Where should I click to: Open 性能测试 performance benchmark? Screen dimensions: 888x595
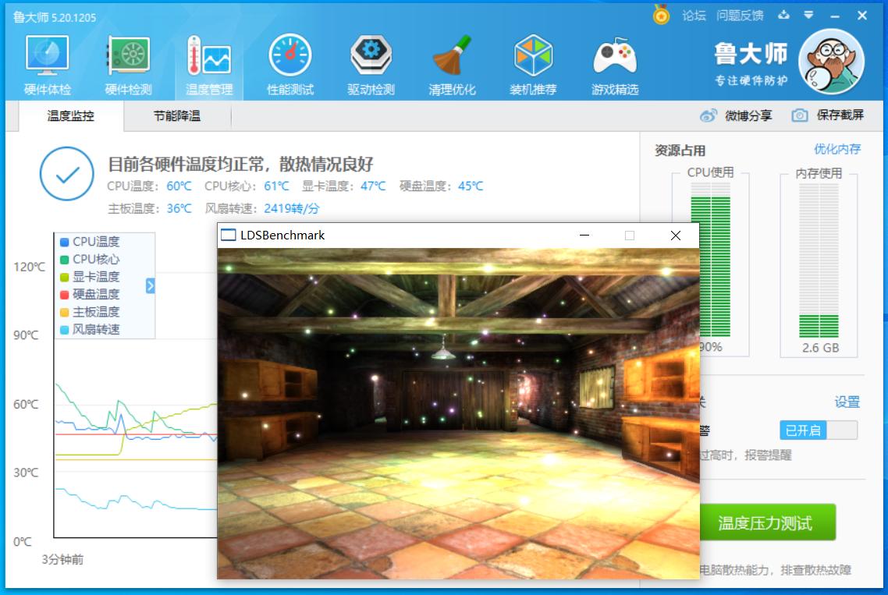pos(290,62)
